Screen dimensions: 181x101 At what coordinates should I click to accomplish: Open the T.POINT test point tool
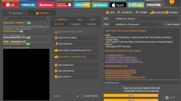[141, 12]
